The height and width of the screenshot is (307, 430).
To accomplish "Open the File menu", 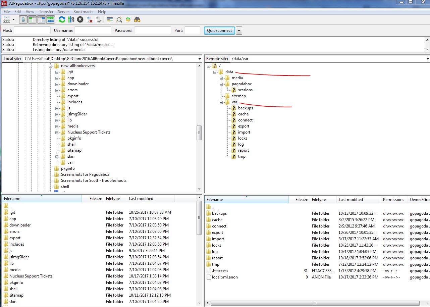I will coord(7,12).
